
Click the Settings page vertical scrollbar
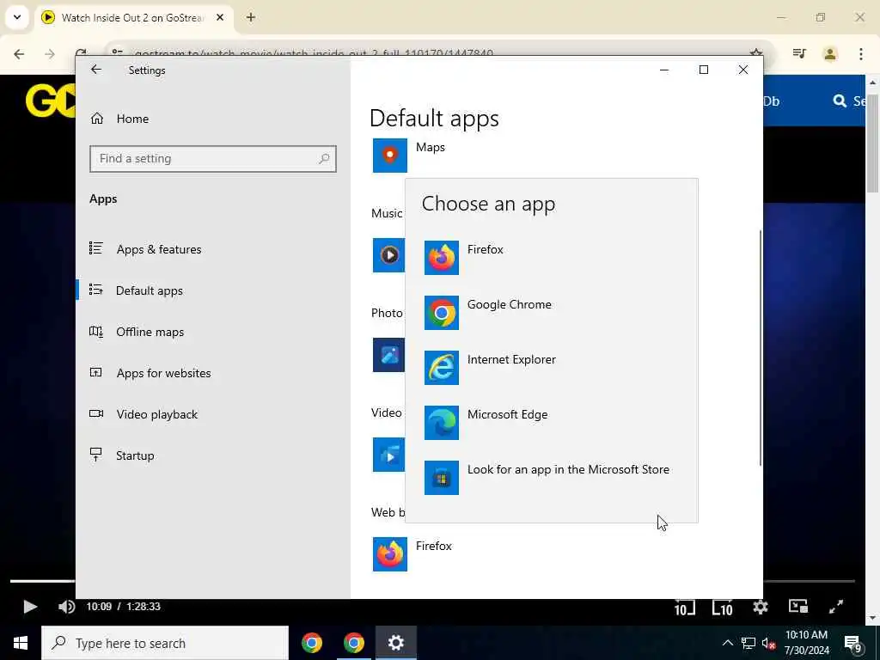click(x=761, y=347)
